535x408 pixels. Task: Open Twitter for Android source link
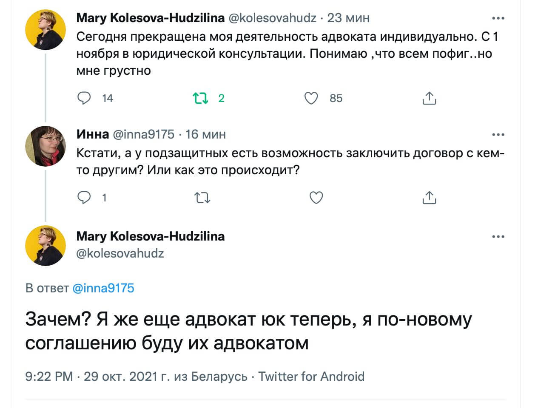(x=311, y=377)
